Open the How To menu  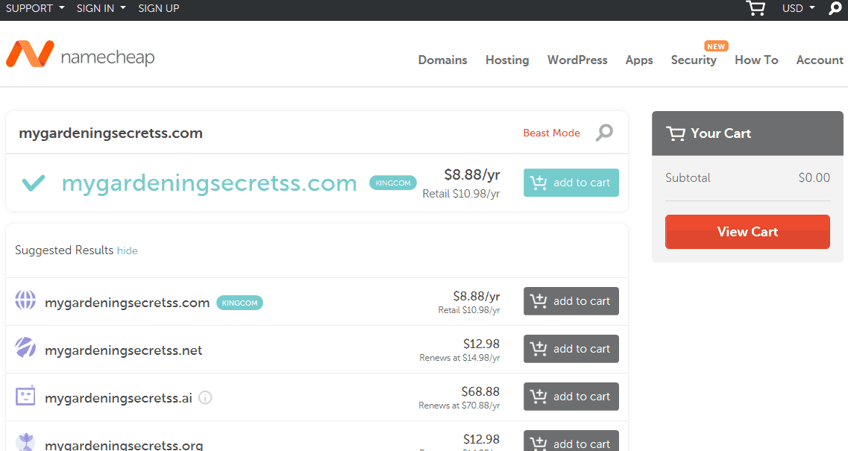tap(756, 60)
